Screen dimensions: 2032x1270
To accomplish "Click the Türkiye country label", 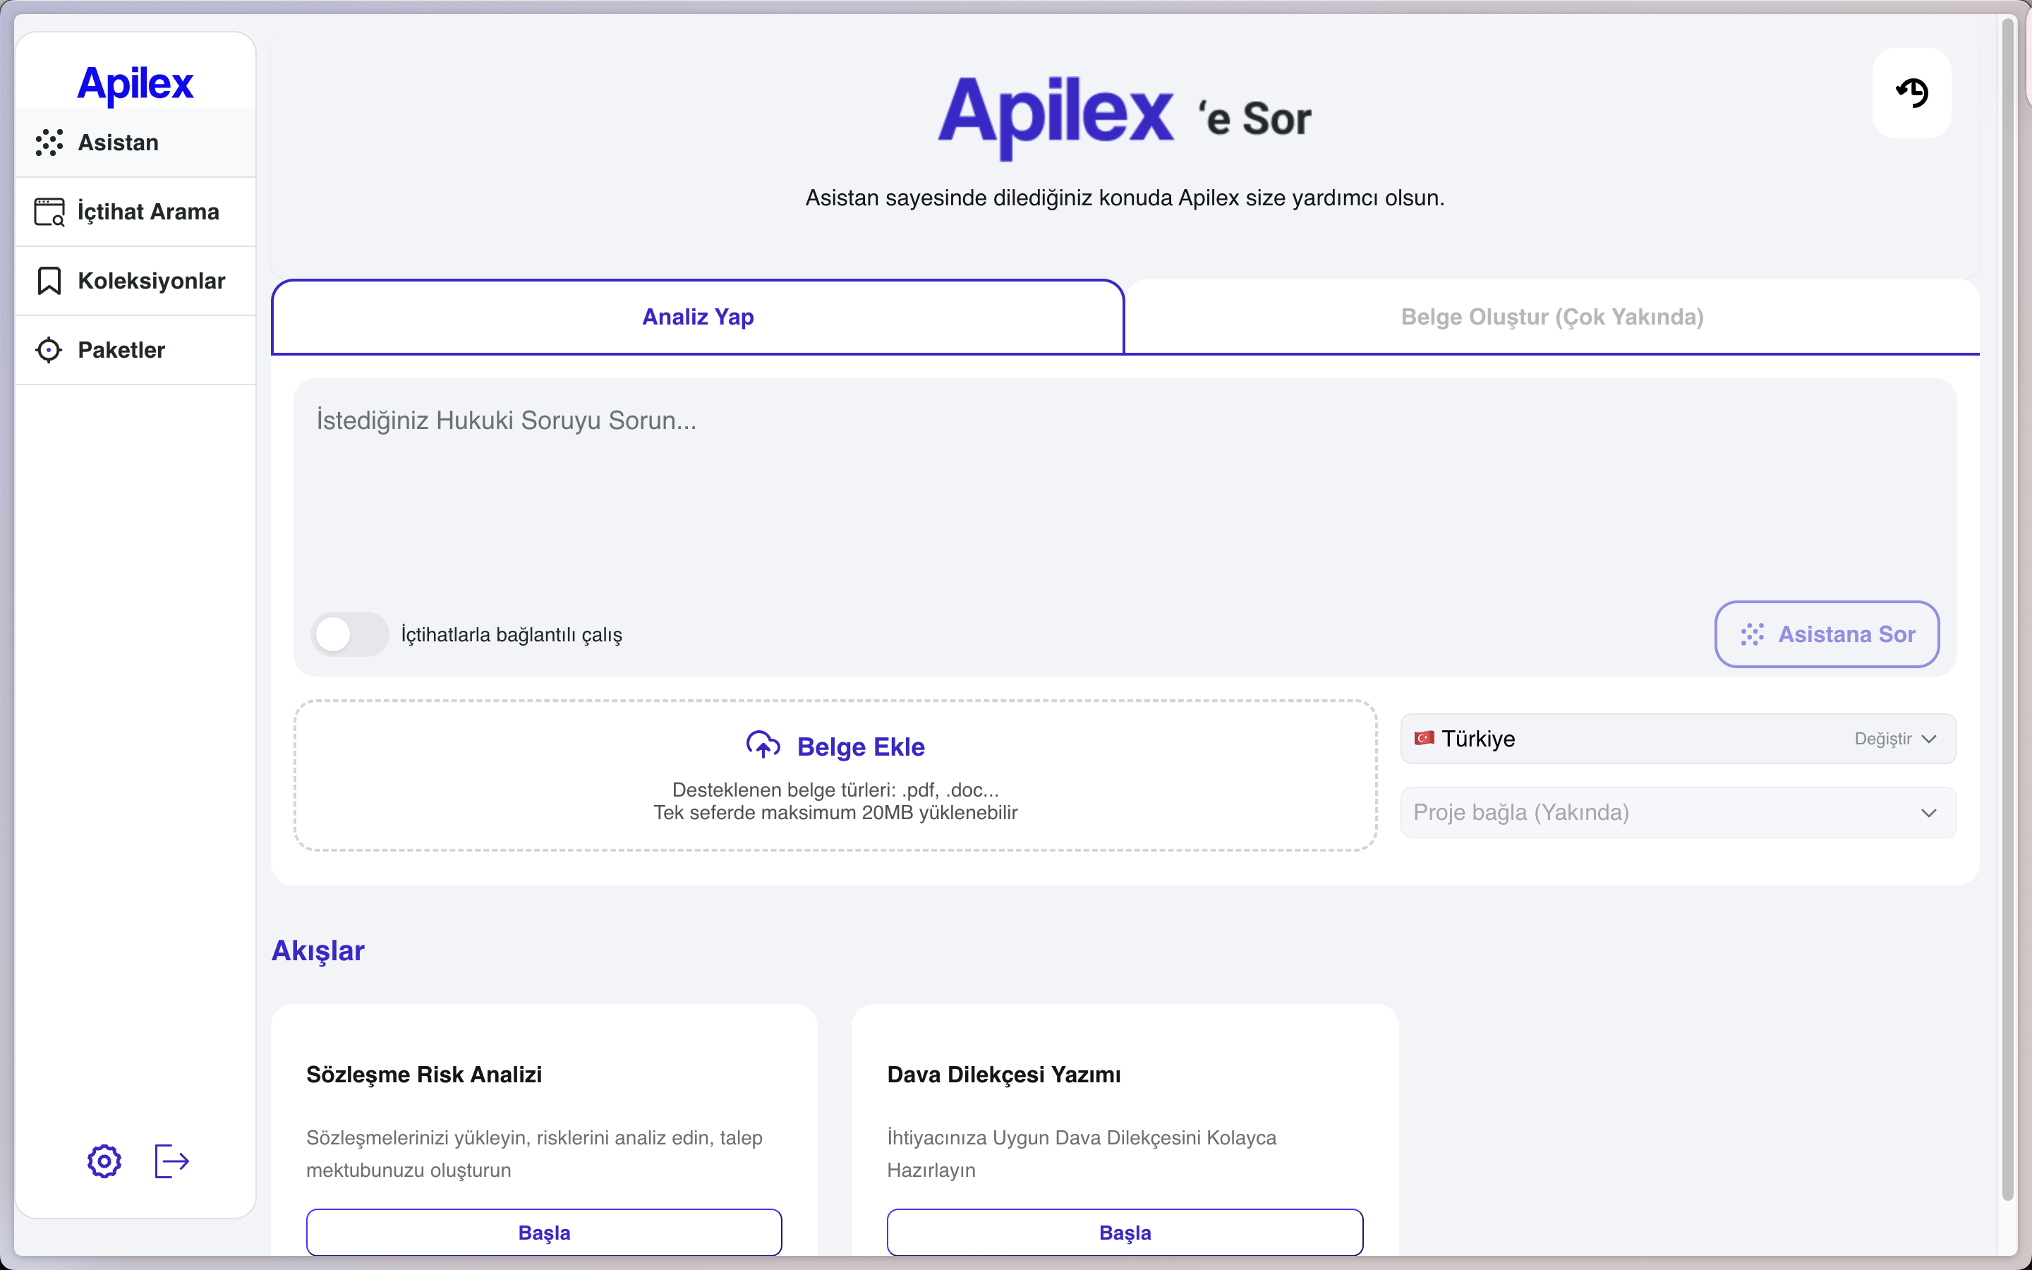I will (1479, 738).
